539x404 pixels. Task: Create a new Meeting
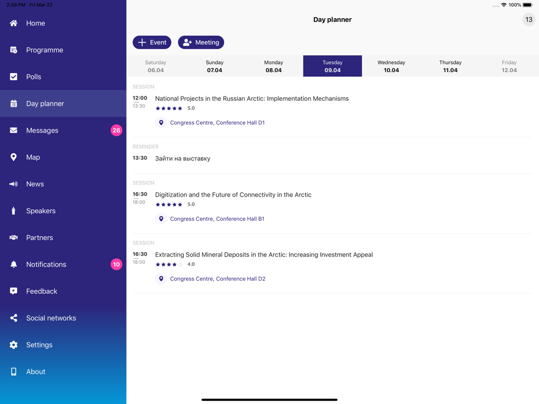(x=201, y=42)
